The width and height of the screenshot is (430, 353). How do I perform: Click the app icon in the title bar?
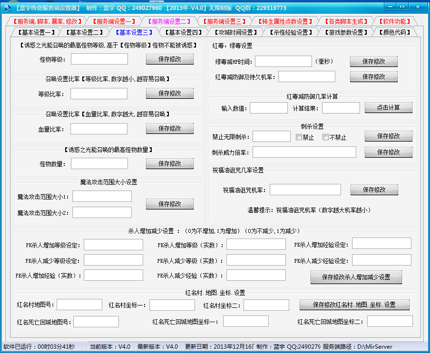[x=7, y=8]
